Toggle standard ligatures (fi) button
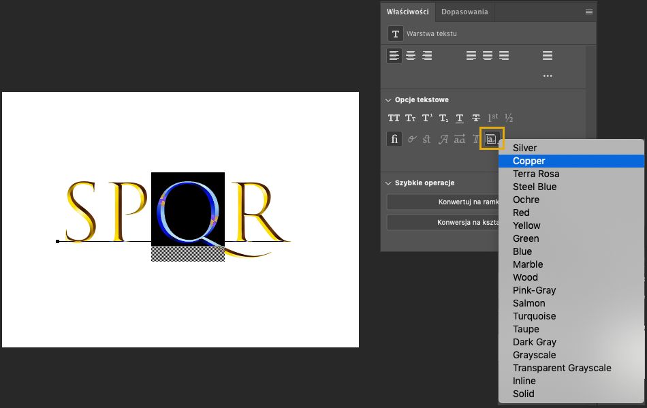This screenshot has height=408, width=647. (x=394, y=139)
